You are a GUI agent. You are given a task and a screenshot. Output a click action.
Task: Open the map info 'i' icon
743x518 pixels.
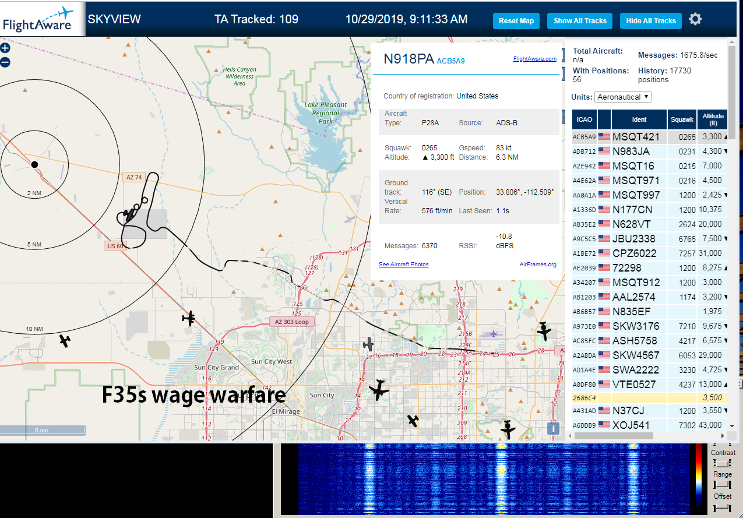click(x=552, y=428)
